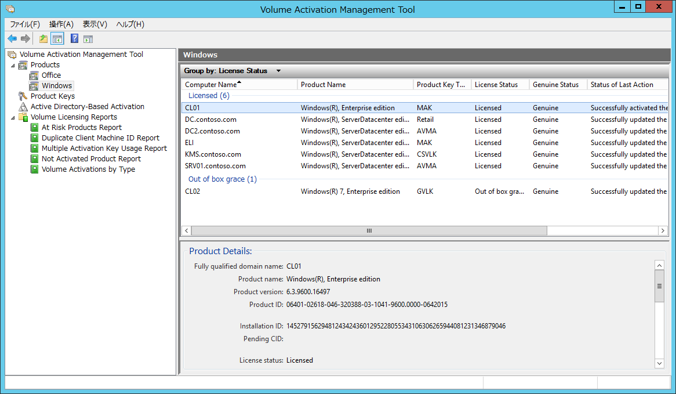Click the Volume Licensing Reports folder icon
Viewport: 676px width, 394px height.
(x=23, y=117)
